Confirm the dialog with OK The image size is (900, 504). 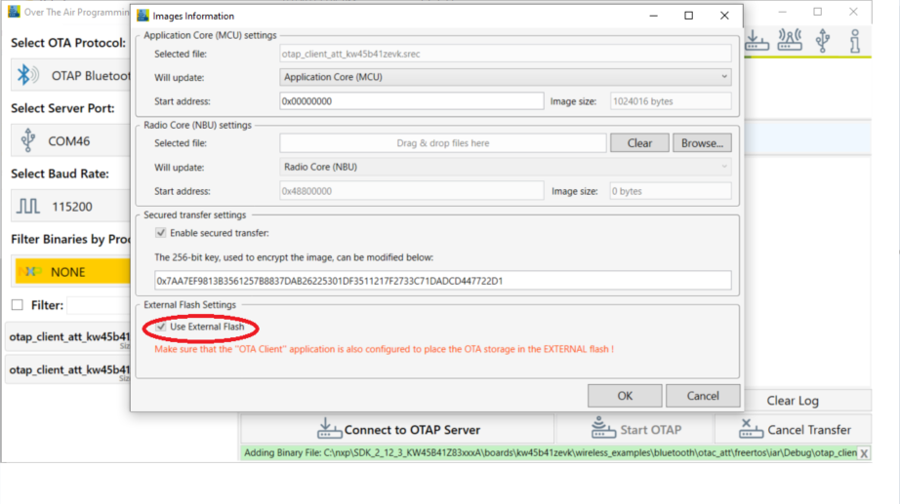625,396
